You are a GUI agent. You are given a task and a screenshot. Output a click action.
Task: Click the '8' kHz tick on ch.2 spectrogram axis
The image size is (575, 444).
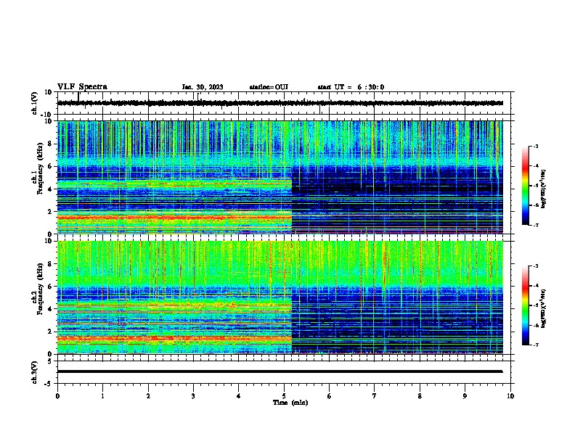pos(50,264)
